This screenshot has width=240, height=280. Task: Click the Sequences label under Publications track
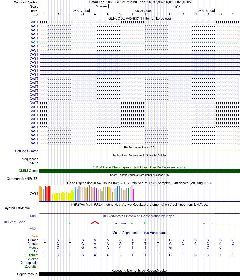tap(30, 159)
